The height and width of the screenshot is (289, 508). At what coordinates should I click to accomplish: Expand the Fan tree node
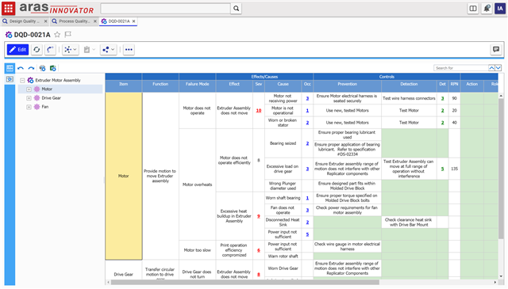tap(29, 107)
